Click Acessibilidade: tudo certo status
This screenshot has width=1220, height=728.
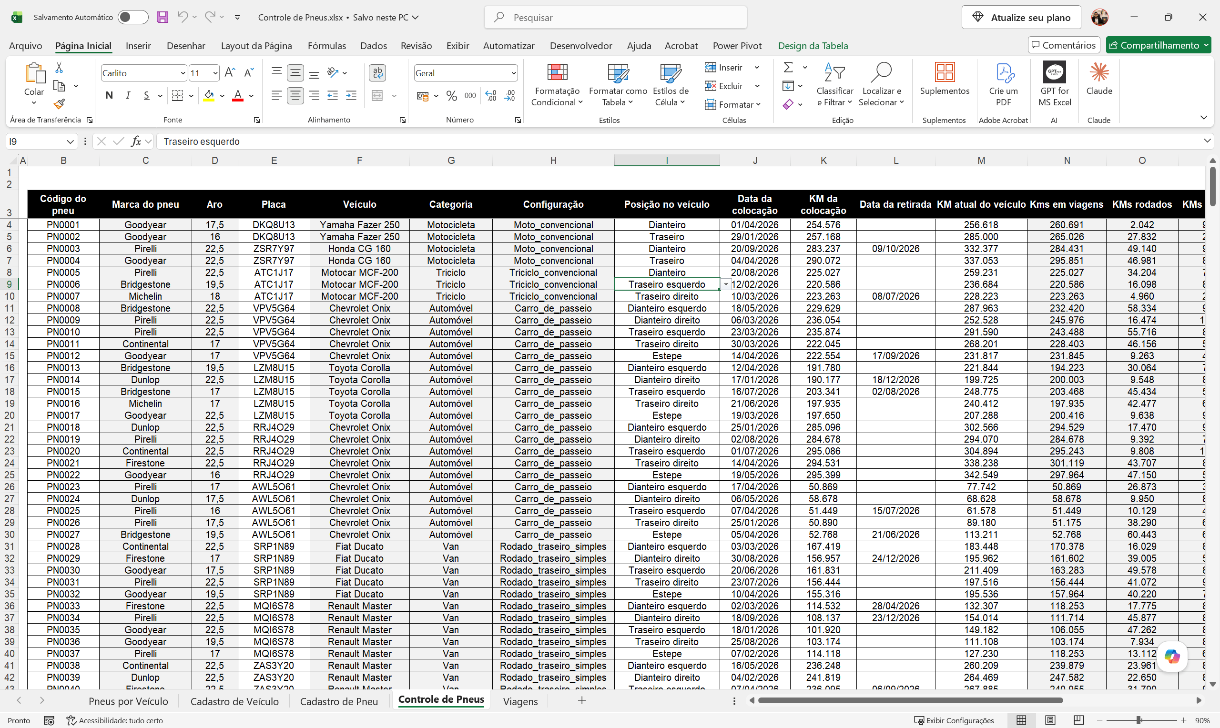(x=115, y=720)
